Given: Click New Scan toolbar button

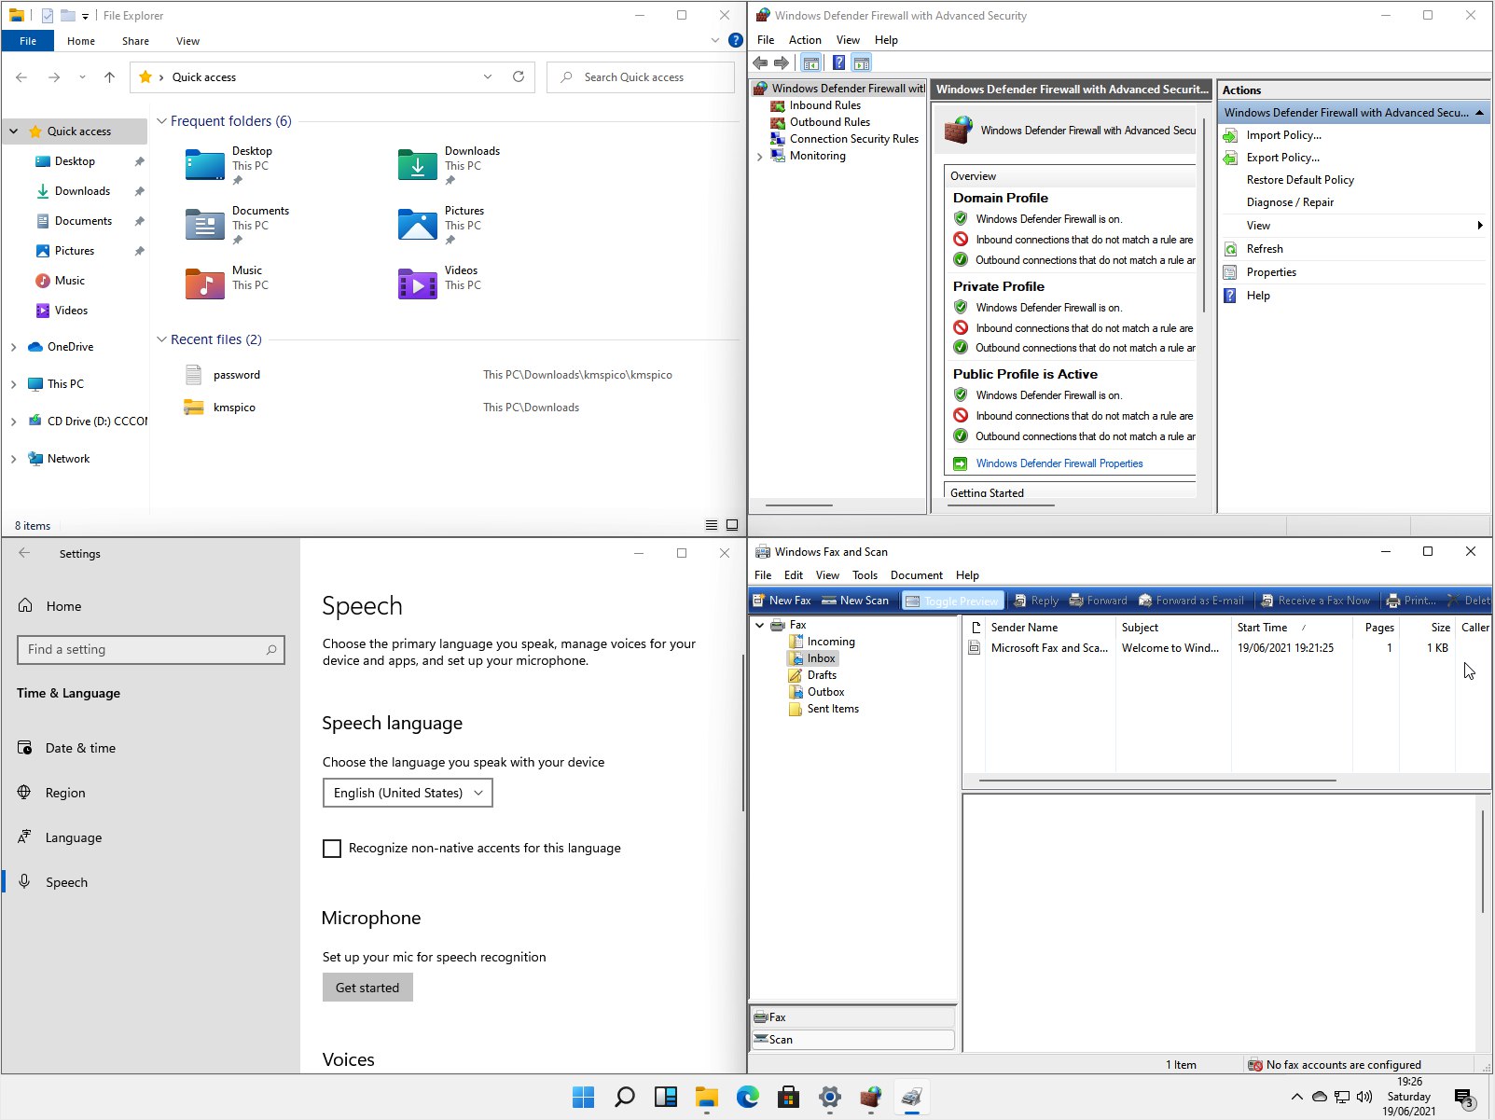Looking at the screenshot, I should pos(854,601).
